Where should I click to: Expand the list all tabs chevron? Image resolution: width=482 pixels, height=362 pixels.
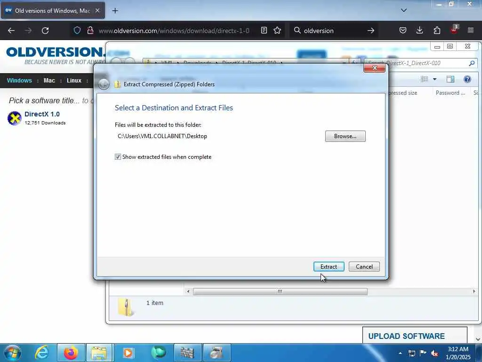click(x=403, y=10)
